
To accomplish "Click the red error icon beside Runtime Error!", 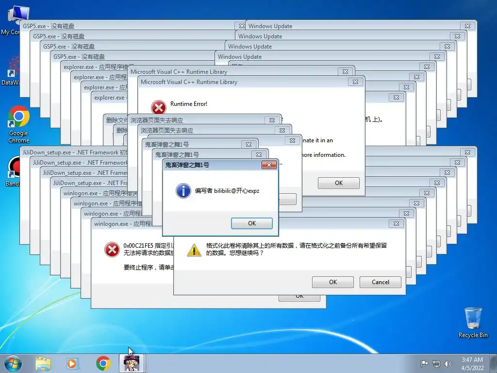I will click(159, 107).
